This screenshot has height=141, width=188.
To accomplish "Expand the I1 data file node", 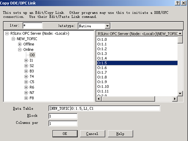I will [26, 61].
